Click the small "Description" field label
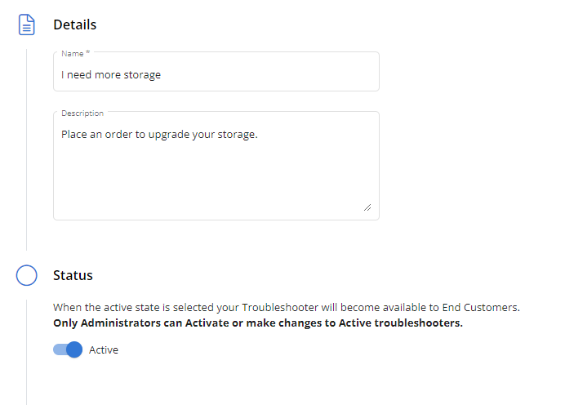Image resolution: width=565 pixels, height=405 pixels. [82, 113]
